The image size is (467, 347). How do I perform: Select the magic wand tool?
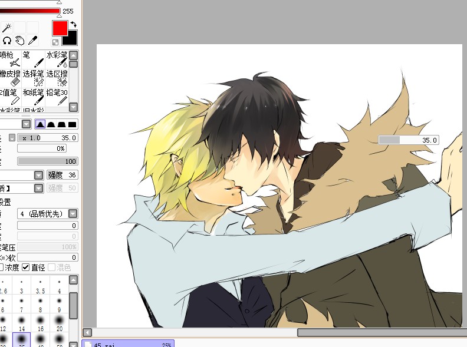click(x=7, y=27)
